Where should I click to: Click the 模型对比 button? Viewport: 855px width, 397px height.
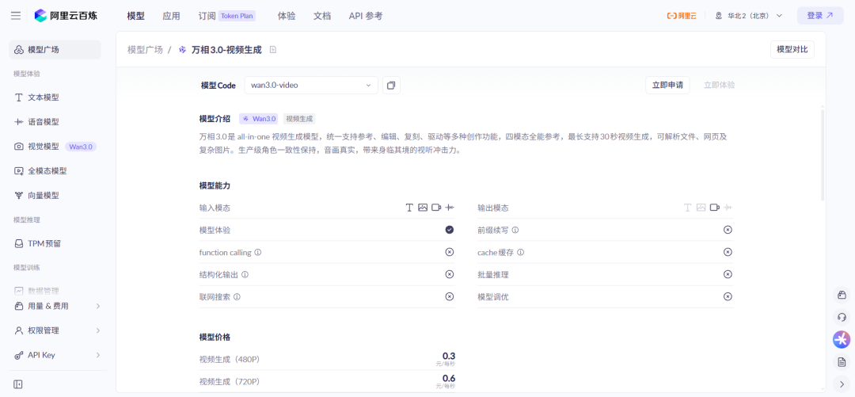792,49
